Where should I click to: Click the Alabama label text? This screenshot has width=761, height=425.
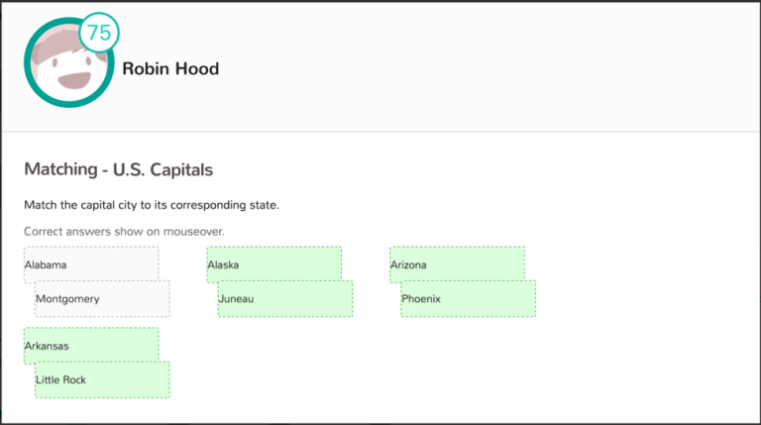click(46, 265)
